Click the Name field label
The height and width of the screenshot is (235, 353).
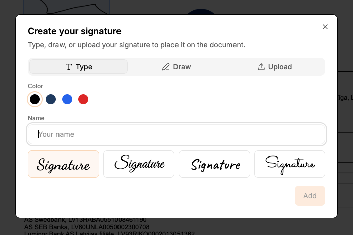36,118
